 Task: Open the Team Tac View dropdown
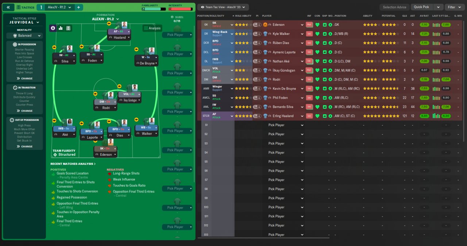(223, 7)
